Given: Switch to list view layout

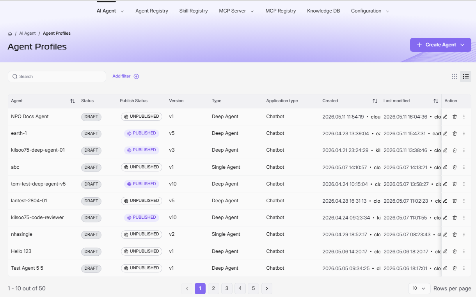Looking at the screenshot, I should pyautogui.click(x=465, y=76).
